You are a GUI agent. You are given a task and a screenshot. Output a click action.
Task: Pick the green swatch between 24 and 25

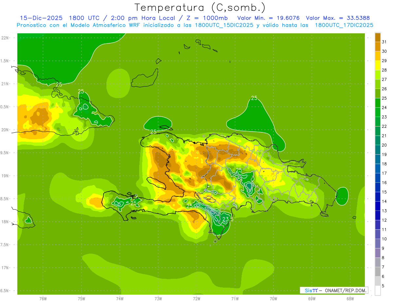(x=378, y=103)
